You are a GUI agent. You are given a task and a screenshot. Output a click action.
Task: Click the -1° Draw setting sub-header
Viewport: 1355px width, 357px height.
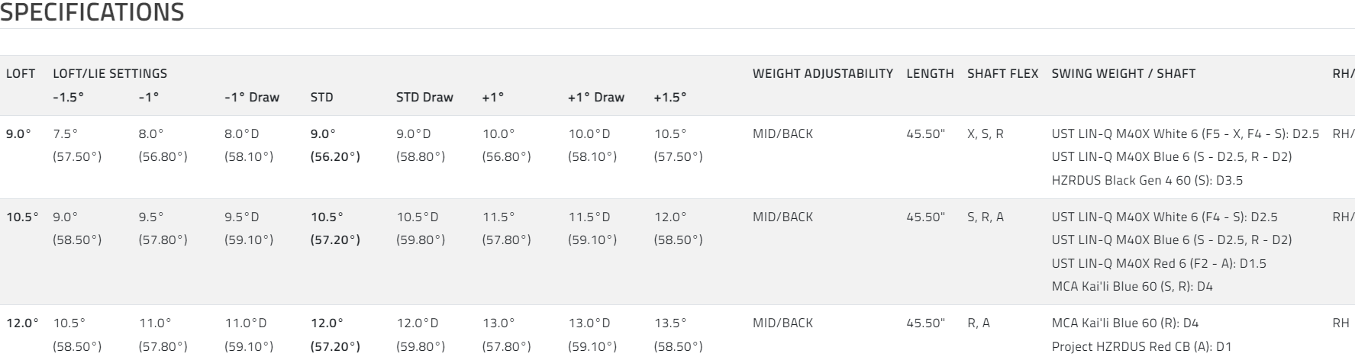pyautogui.click(x=252, y=98)
